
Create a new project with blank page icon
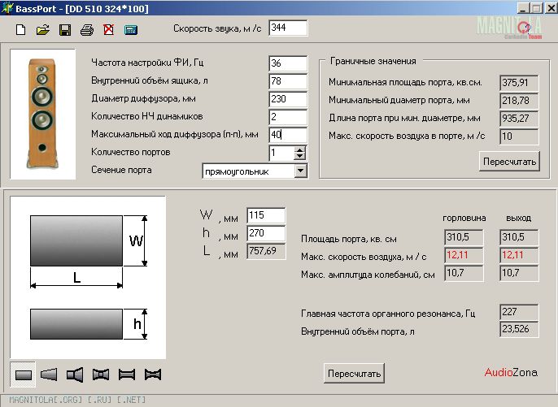pos(20,29)
